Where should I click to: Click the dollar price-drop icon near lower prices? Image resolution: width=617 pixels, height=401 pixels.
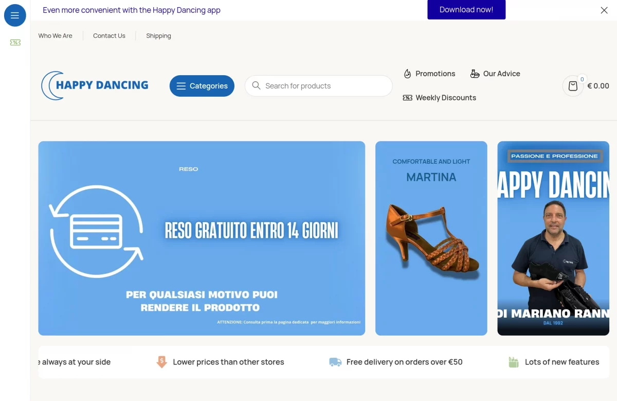[x=161, y=362]
